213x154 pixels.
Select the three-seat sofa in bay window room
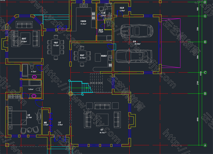pos(24,25)
